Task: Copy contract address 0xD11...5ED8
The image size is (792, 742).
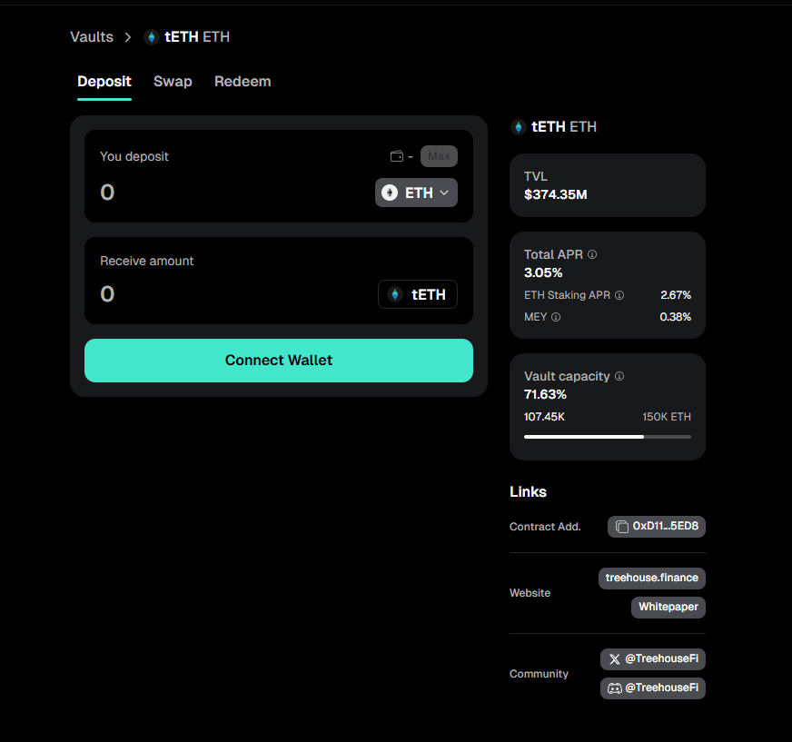Action: pyautogui.click(x=656, y=527)
